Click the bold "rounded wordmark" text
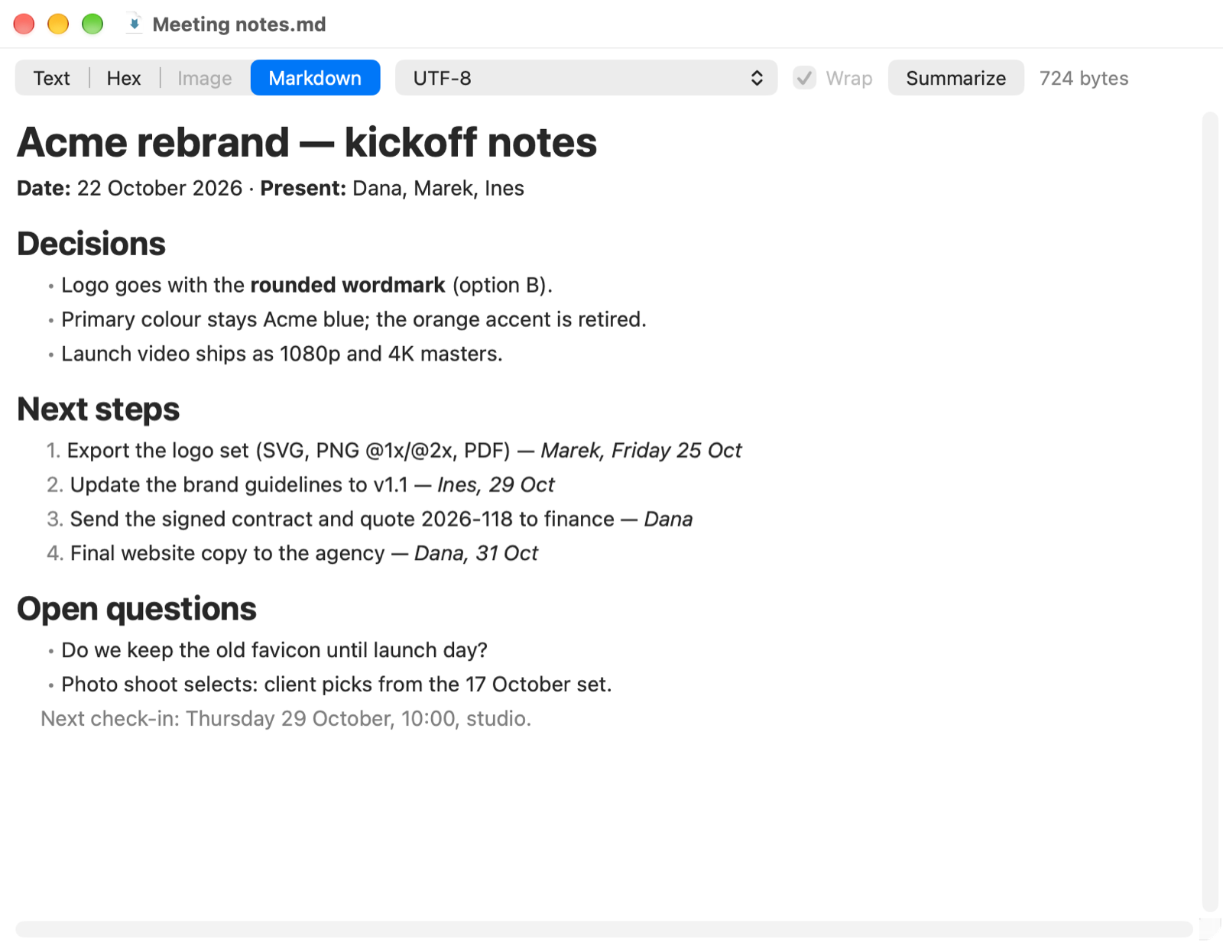Screen dimensions: 1223x942 coord(348,285)
